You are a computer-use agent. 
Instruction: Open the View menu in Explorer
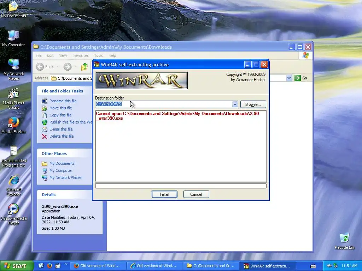coord(63,55)
